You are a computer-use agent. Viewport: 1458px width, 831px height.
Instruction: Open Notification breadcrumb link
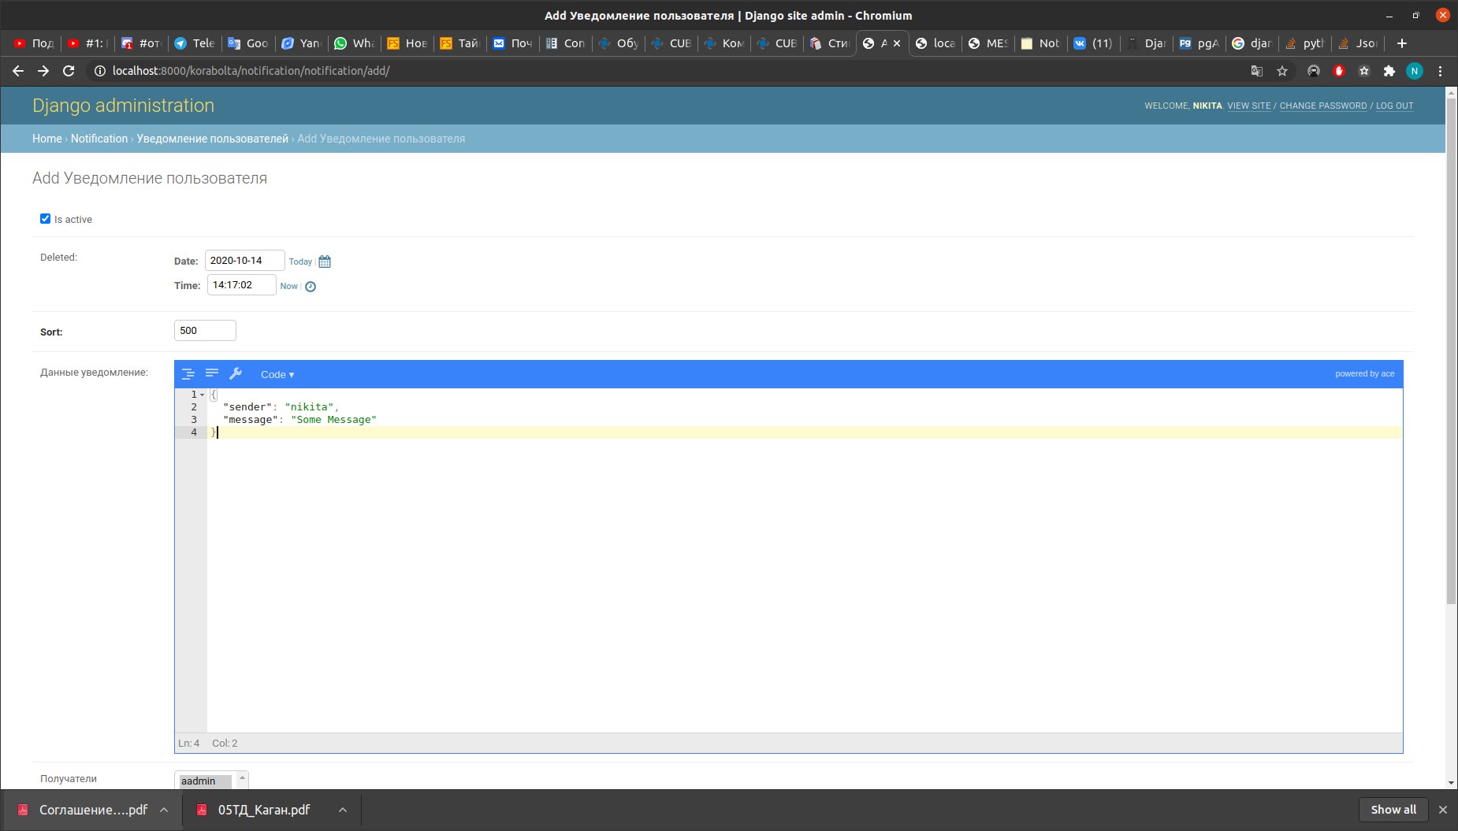click(99, 139)
